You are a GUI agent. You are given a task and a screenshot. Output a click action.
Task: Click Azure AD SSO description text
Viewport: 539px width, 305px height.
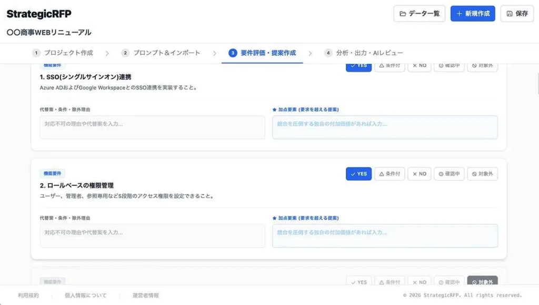tap(119, 87)
